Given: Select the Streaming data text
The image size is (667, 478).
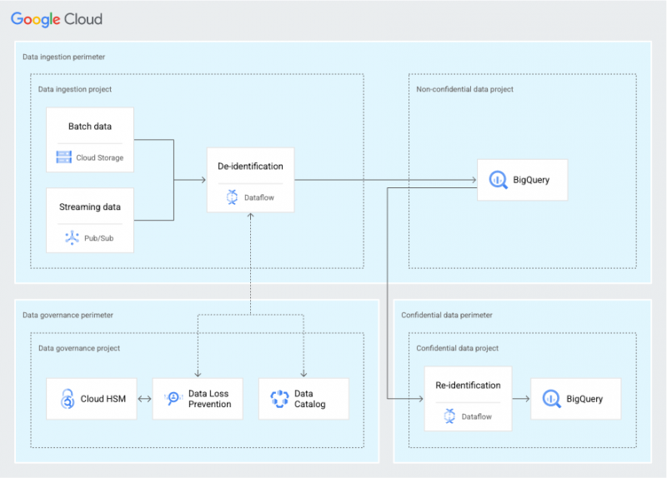Looking at the screenshot, I should tap(90, 207).
